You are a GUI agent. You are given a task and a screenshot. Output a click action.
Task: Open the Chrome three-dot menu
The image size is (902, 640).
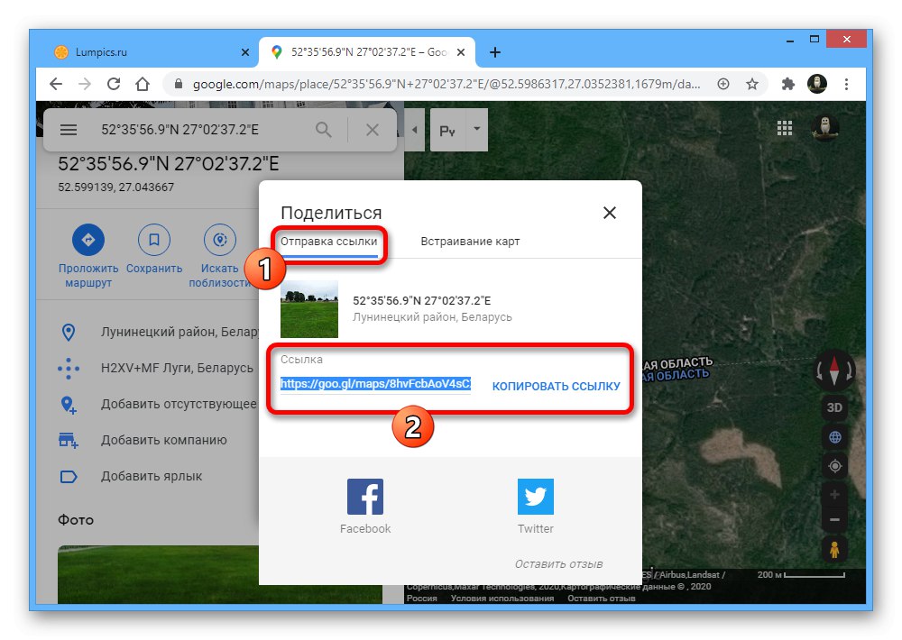point(846,83)
